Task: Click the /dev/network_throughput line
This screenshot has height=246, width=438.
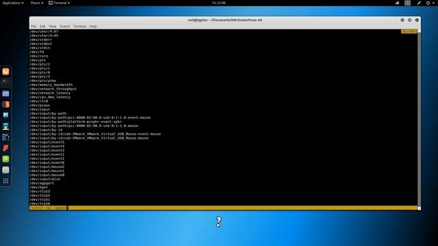Action: (53, 89)
